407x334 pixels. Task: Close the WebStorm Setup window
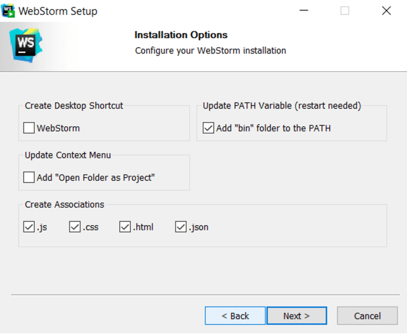pos(386,11)
